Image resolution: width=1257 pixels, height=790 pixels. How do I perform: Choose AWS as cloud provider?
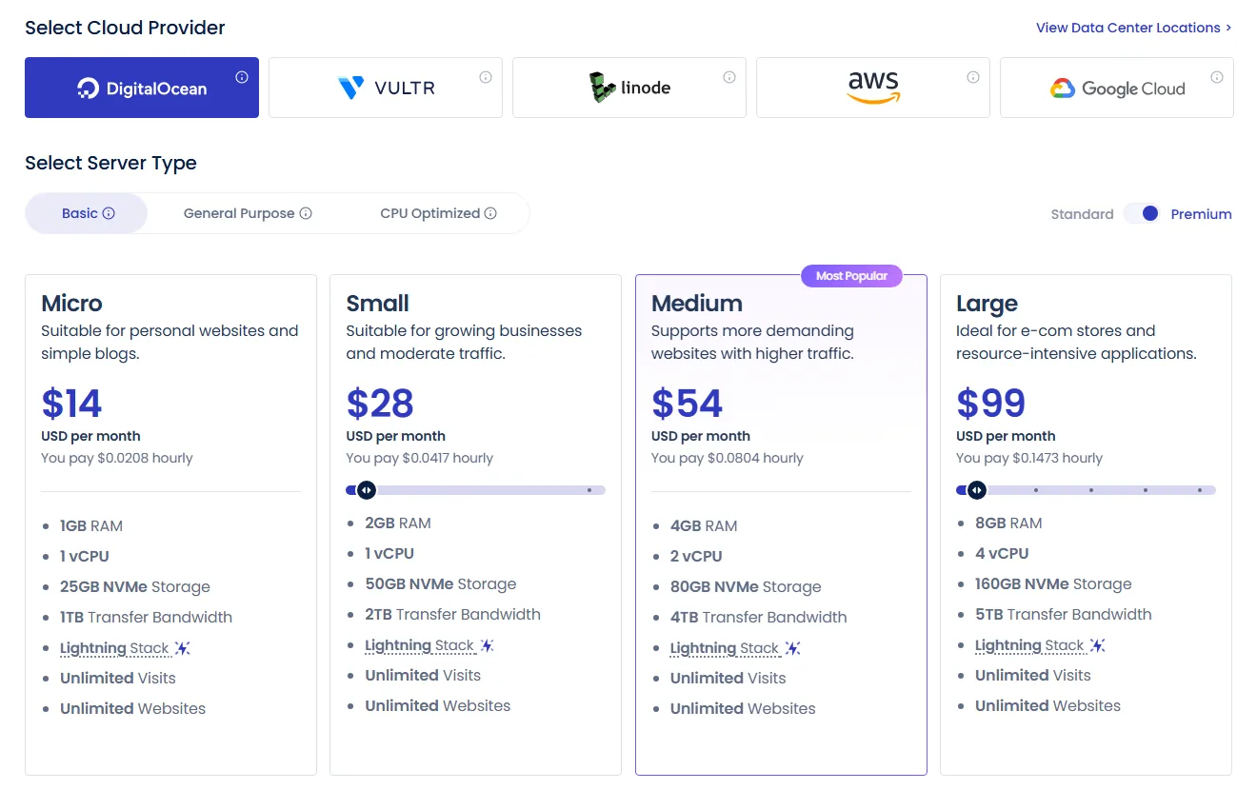pyautogui.click(x=873, y=88)
